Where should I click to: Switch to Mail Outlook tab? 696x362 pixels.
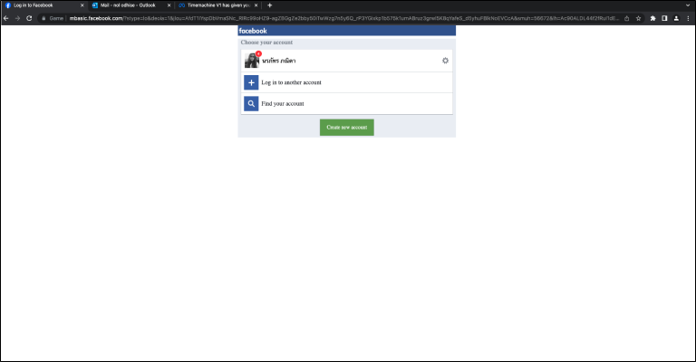point(130,5)
